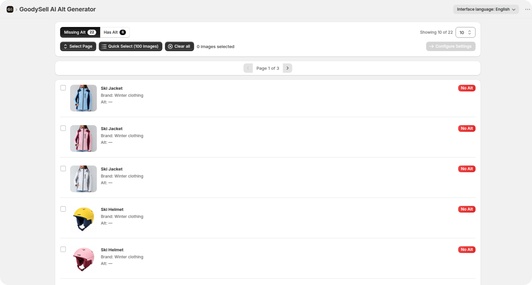The height and width of the screenshot is (285, 532).
Task: Click Quick Select (100 images)
Action: pos(130,47)
